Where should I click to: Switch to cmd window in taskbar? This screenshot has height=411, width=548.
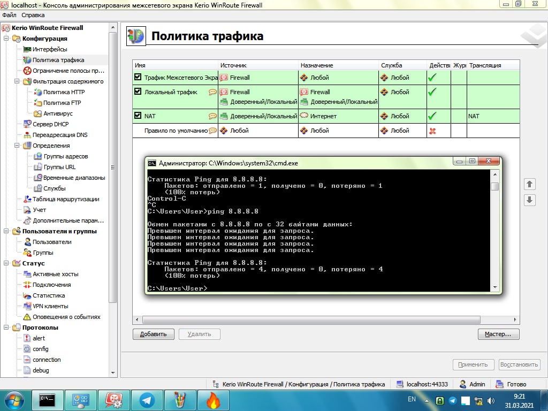pyautogui.click(x=47, y=400)
